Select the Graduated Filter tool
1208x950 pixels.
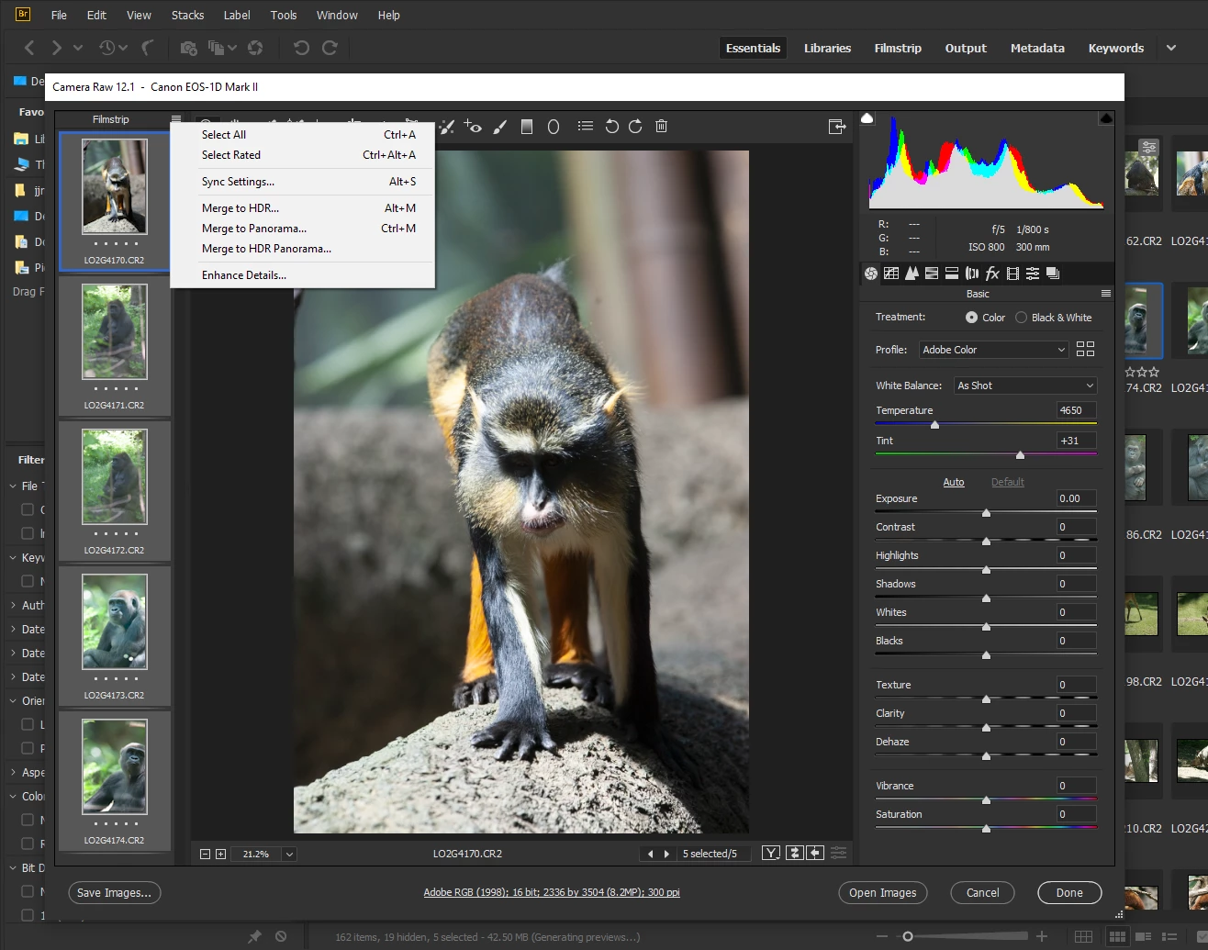point(527,127)
